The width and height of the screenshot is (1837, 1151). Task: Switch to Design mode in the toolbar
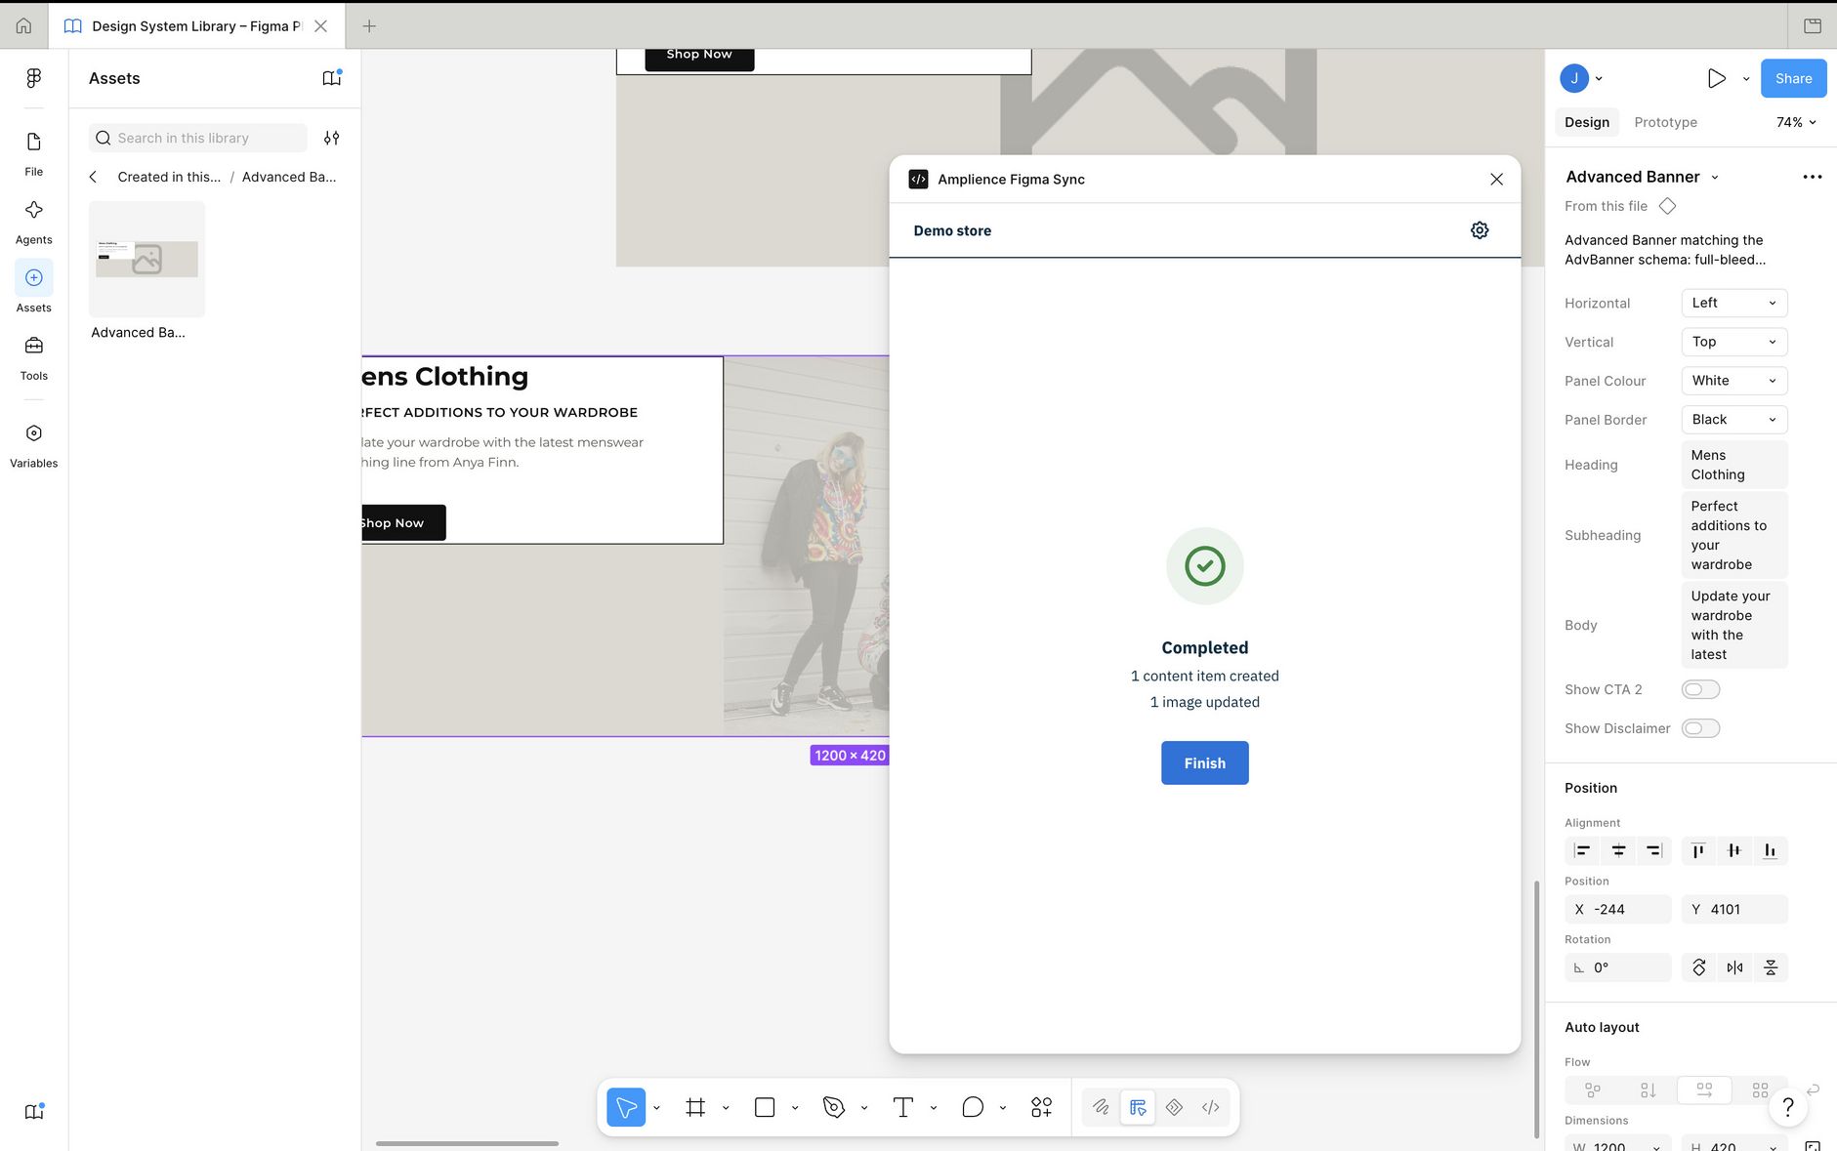(1138, 1107)
